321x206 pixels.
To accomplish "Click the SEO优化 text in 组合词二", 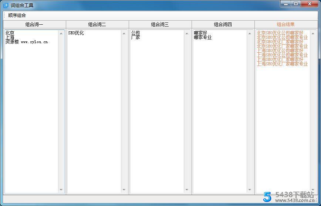I will (76, 33).
